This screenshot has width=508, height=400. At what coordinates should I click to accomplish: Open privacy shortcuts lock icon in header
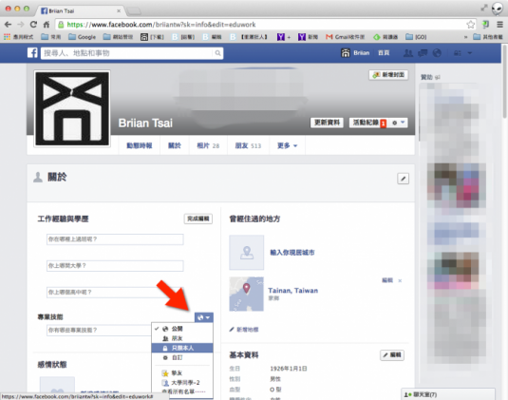click(x=457, y=53)
